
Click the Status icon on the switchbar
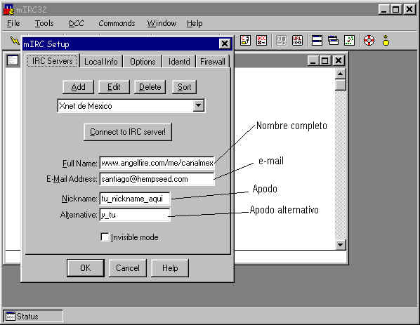pyautogui.click(x=11, y=316)
